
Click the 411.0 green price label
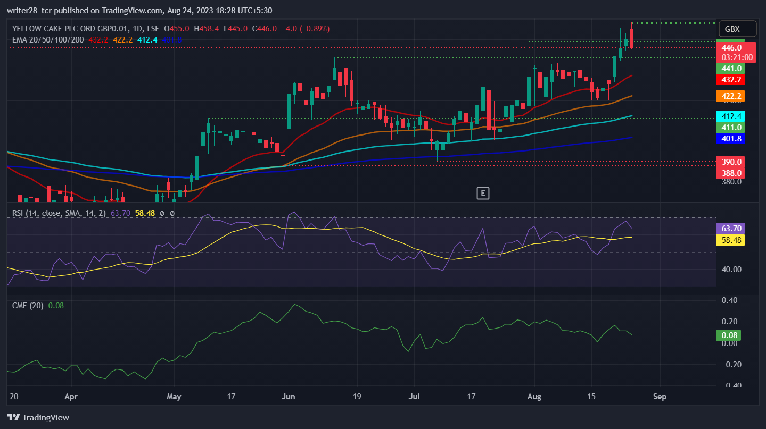coord(731,127)
